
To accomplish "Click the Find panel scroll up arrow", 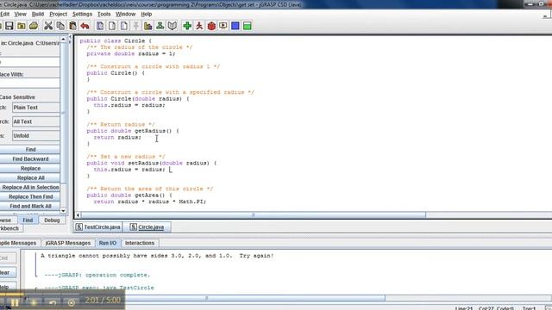I will 63,40.
